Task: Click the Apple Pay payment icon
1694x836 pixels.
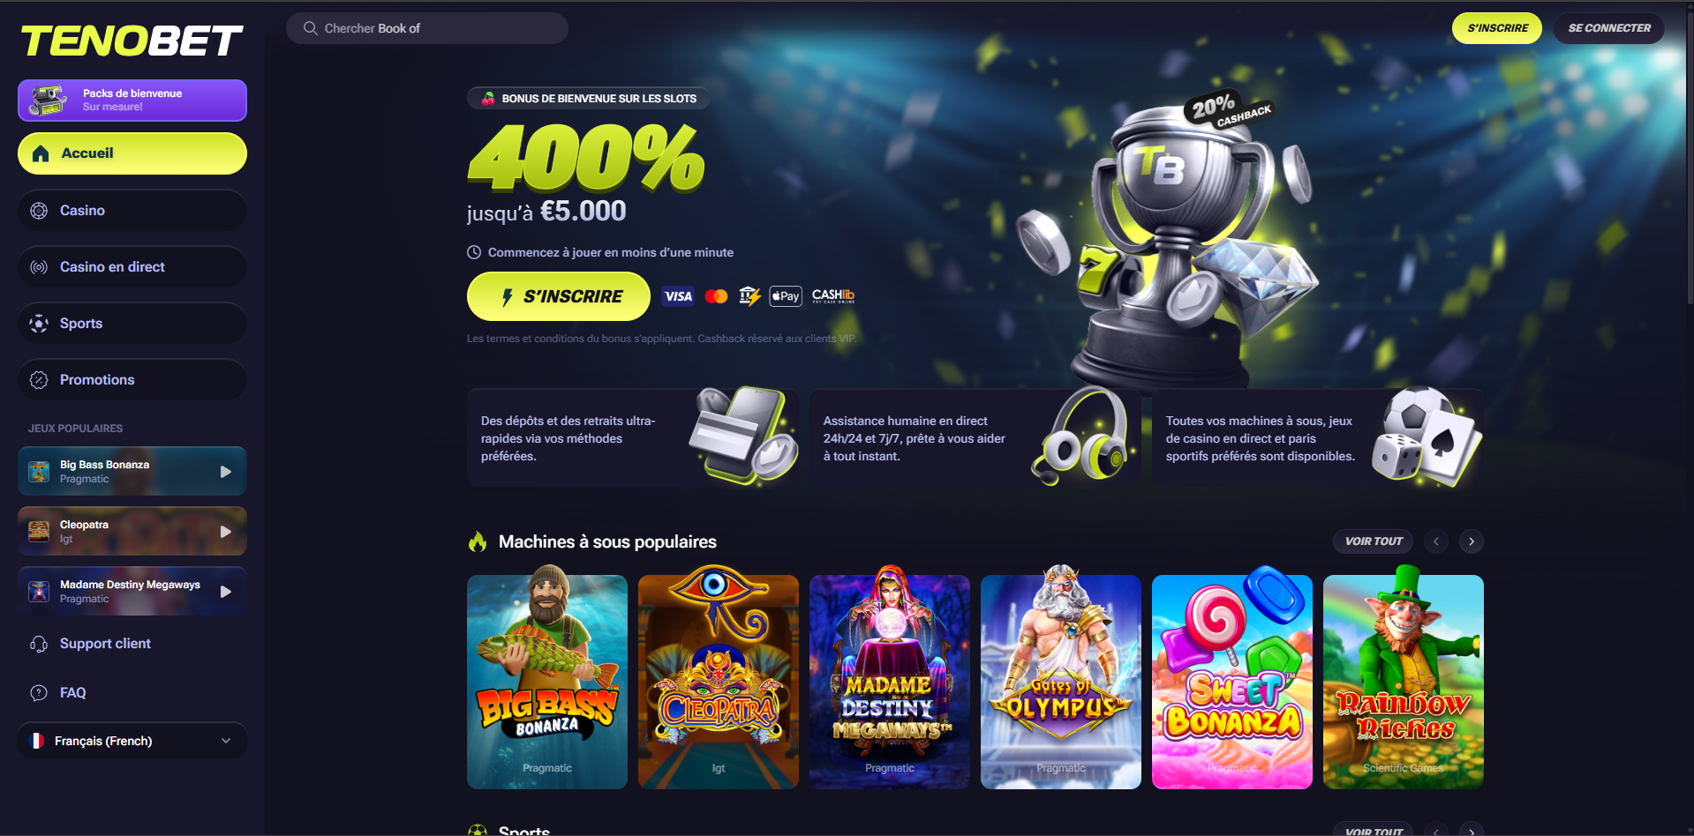Action: [x=786, y=296]
